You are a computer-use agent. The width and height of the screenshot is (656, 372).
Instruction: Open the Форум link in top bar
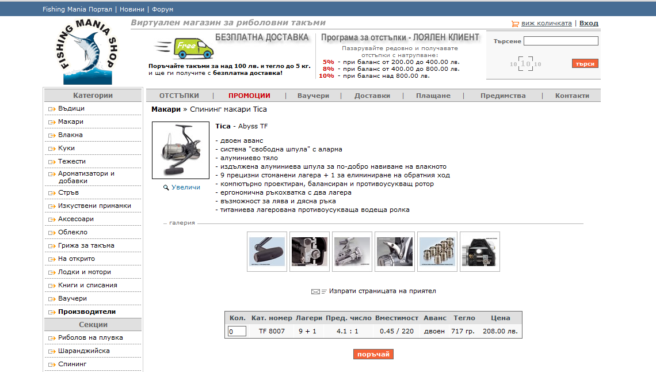(x=163, y=9)
